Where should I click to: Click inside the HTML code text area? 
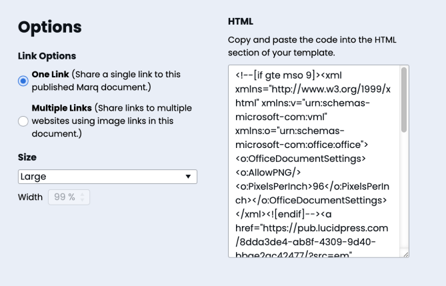tap(313, 160)
